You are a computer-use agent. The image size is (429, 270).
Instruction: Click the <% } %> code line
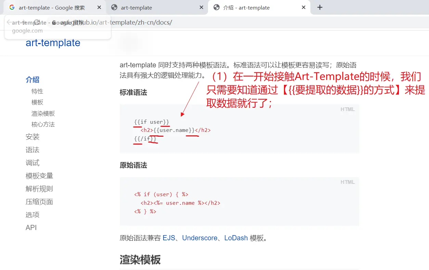145,212
